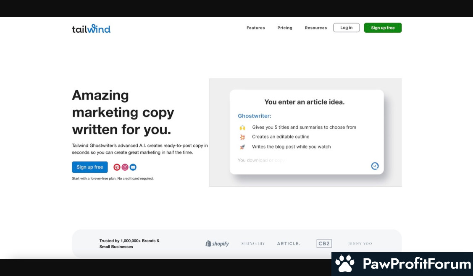Click the CB2 logo

pyautogui.click(x=324, y=243)
